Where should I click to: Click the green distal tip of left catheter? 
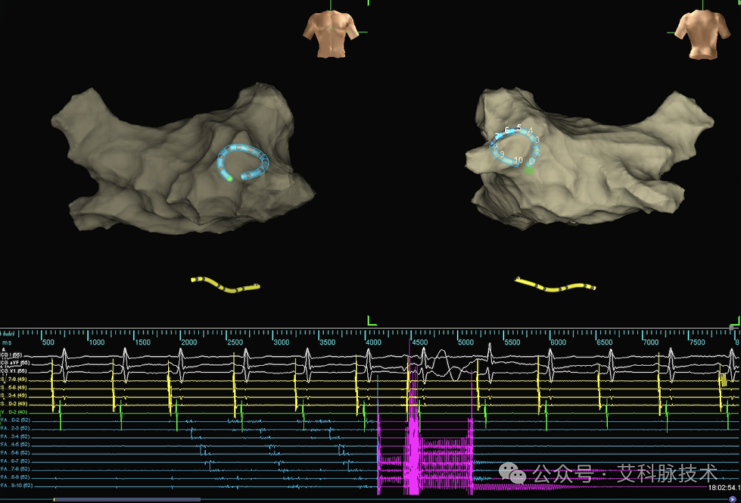[230, 178]
